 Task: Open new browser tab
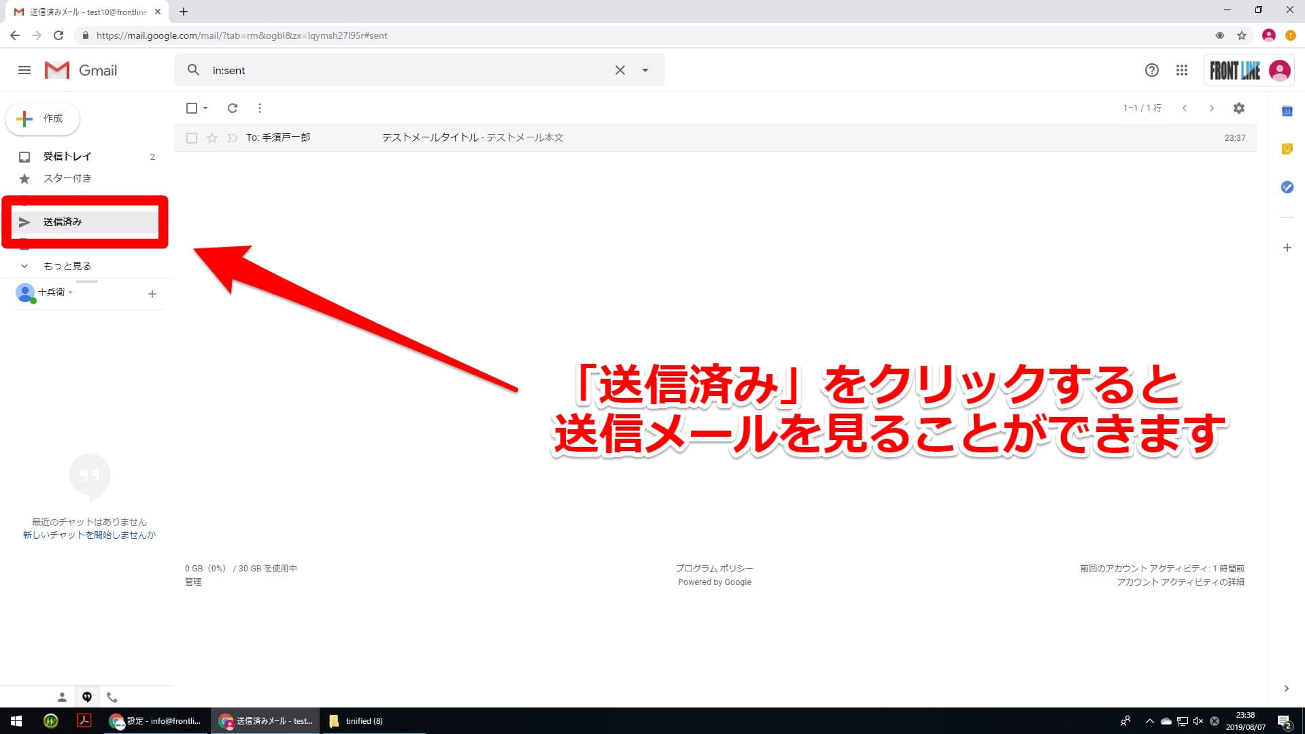[184, 12]
